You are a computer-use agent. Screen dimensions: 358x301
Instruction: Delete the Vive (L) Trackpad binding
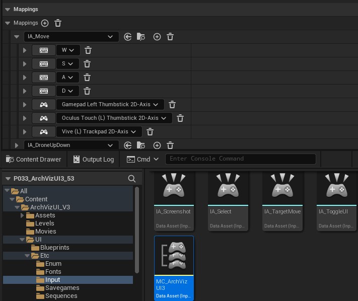(x=150, y=132)
